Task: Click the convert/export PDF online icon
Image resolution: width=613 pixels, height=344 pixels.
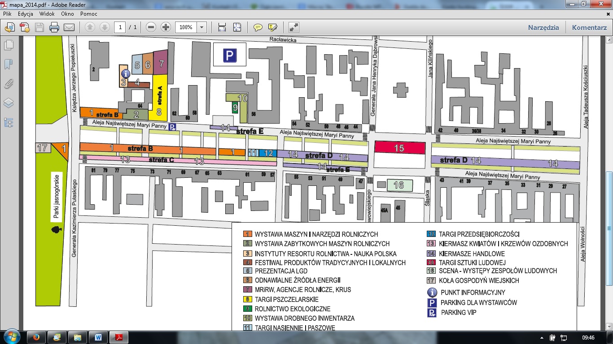Action: pos(9,27)
